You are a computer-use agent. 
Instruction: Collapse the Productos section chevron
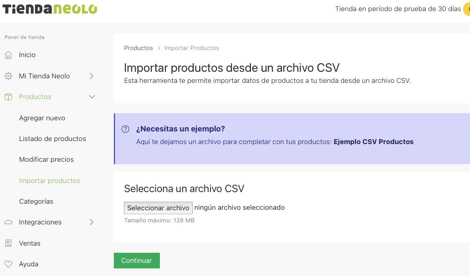click(x=92, y=97)
